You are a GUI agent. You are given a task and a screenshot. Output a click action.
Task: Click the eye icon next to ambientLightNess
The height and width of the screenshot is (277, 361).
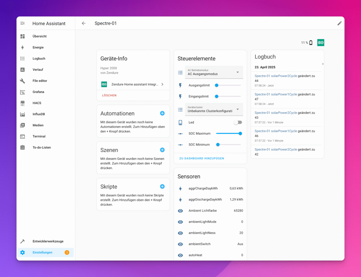(180, 233)
